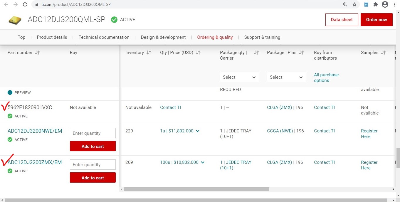400x202 pixels.
Task: Open extensions puzzle menu
Action: pos(375,4)
